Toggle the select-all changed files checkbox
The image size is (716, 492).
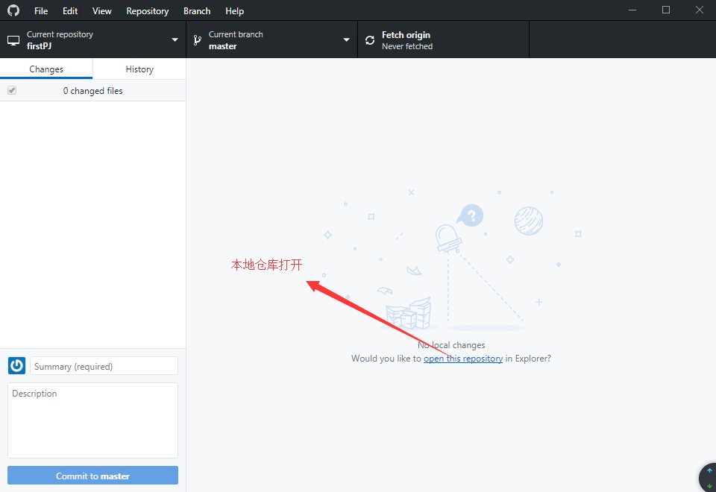point(12,90)
